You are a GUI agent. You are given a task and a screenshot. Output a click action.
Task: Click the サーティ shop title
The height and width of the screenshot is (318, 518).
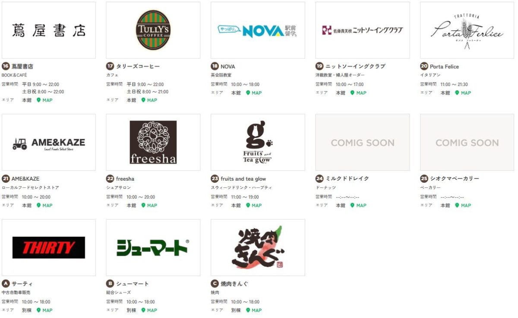click(22, 284)
